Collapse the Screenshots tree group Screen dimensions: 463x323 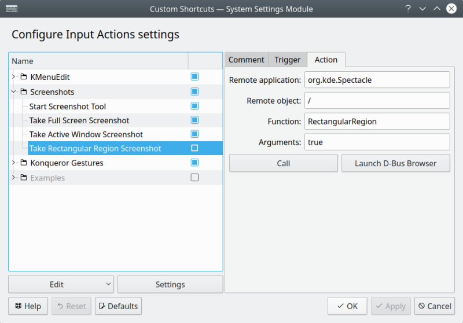pyautogui.click(x=14, y=91)
